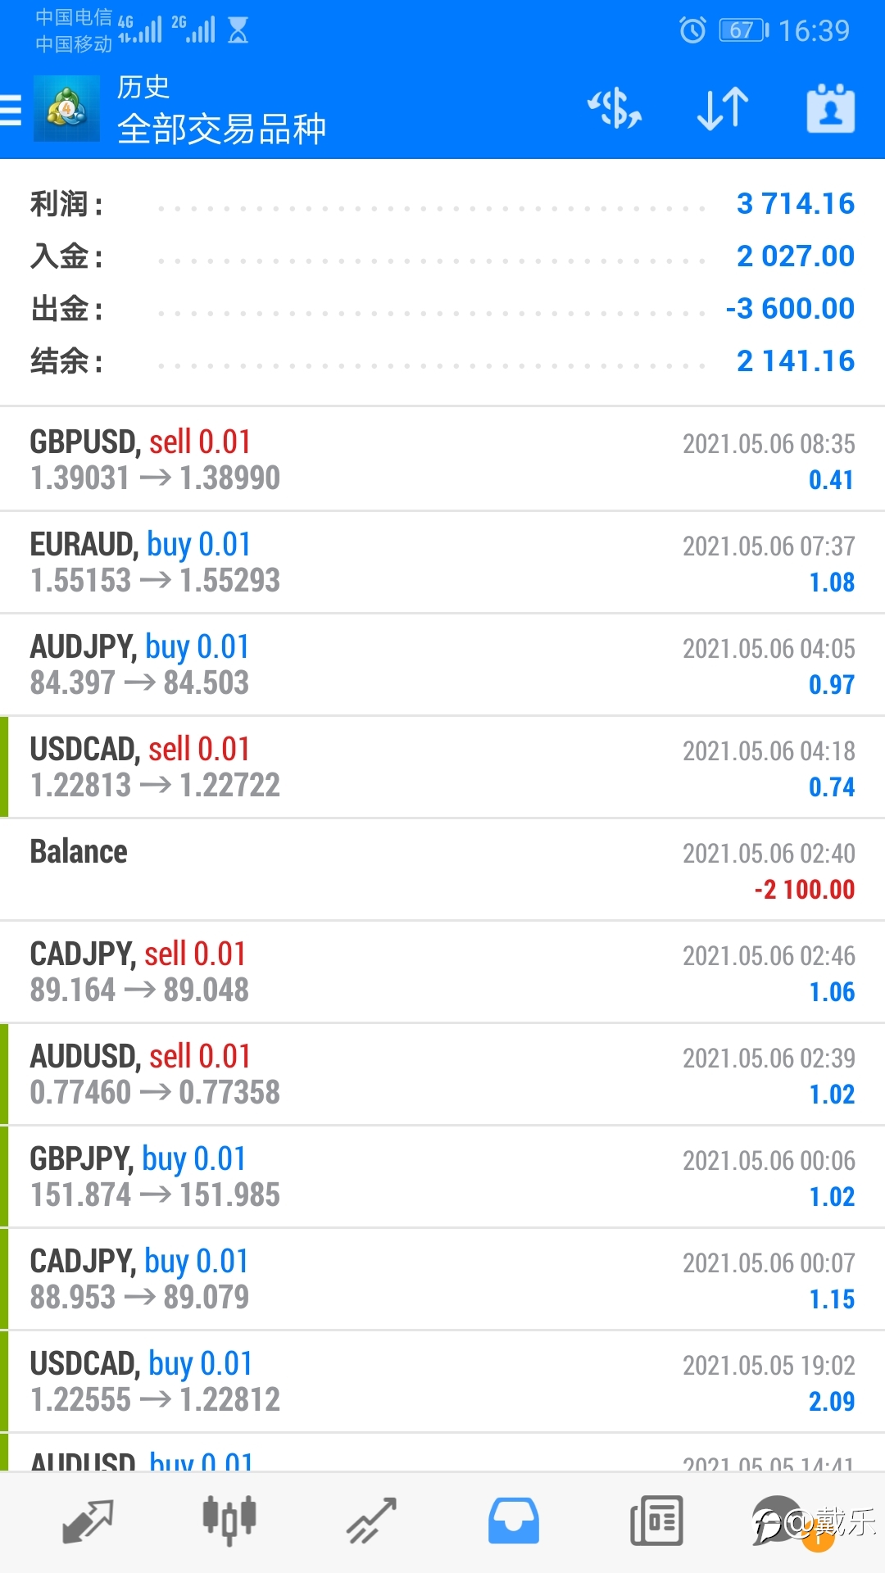Tap the MetaTrader 4 app logo

66,109
